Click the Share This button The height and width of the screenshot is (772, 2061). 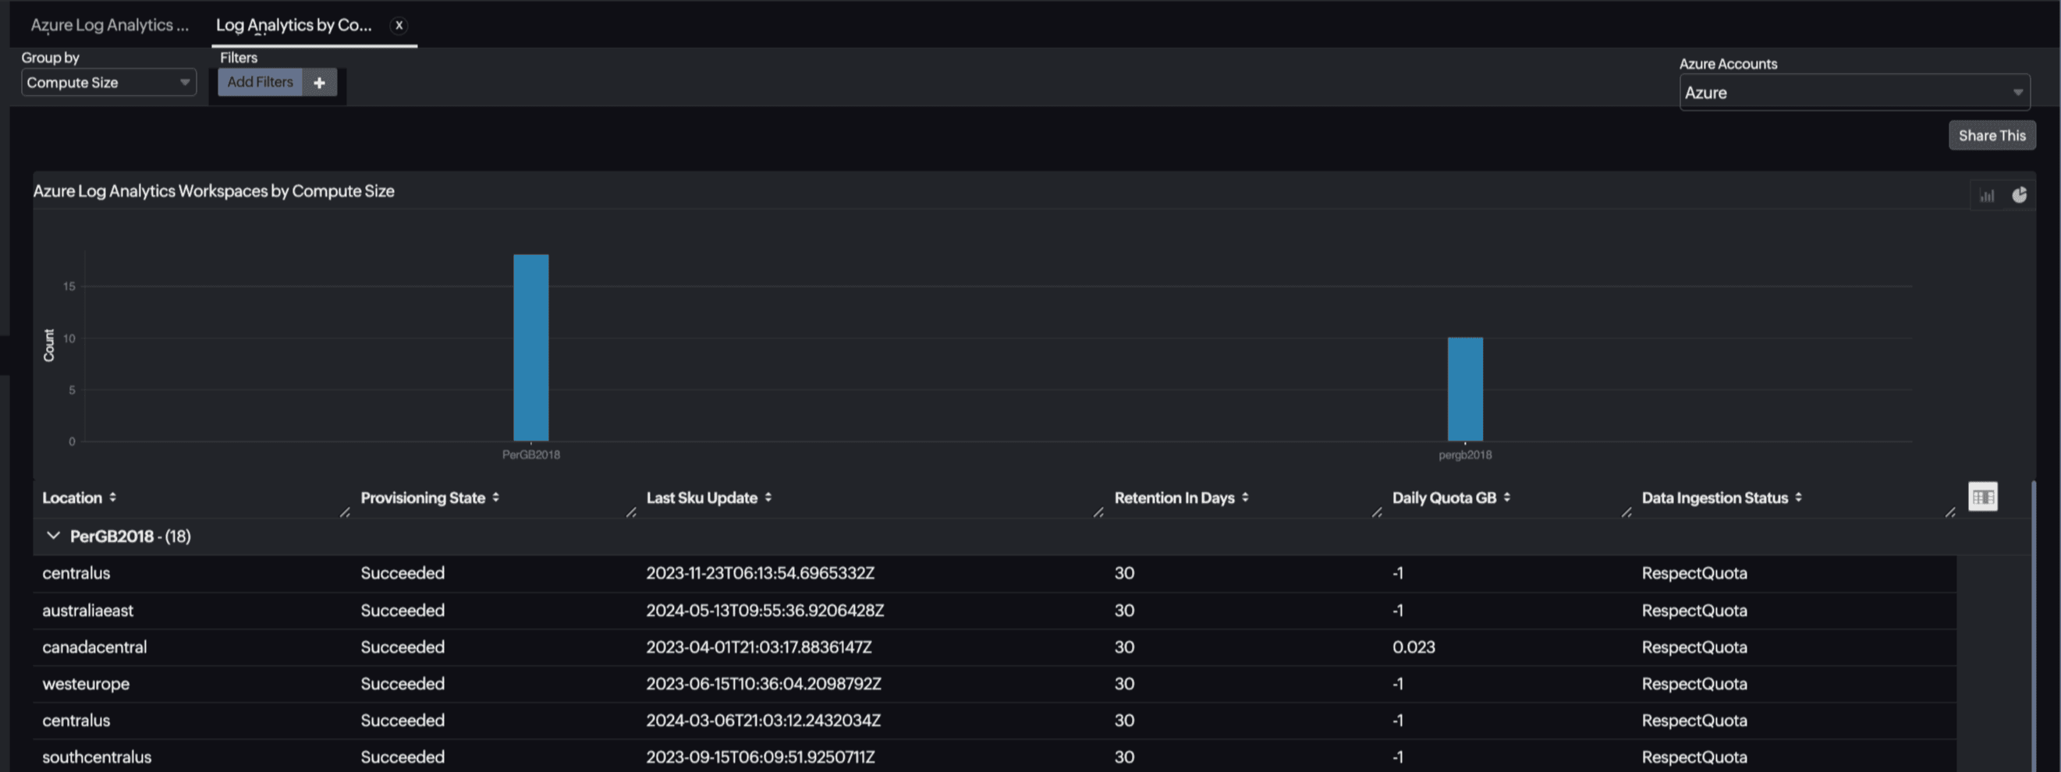point(1992,134)
